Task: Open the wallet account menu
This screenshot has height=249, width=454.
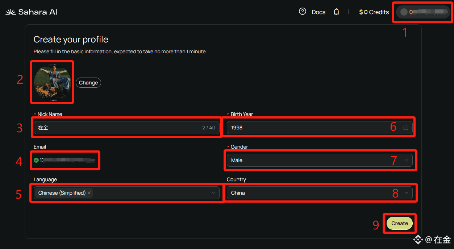Action: coord(423,12)
